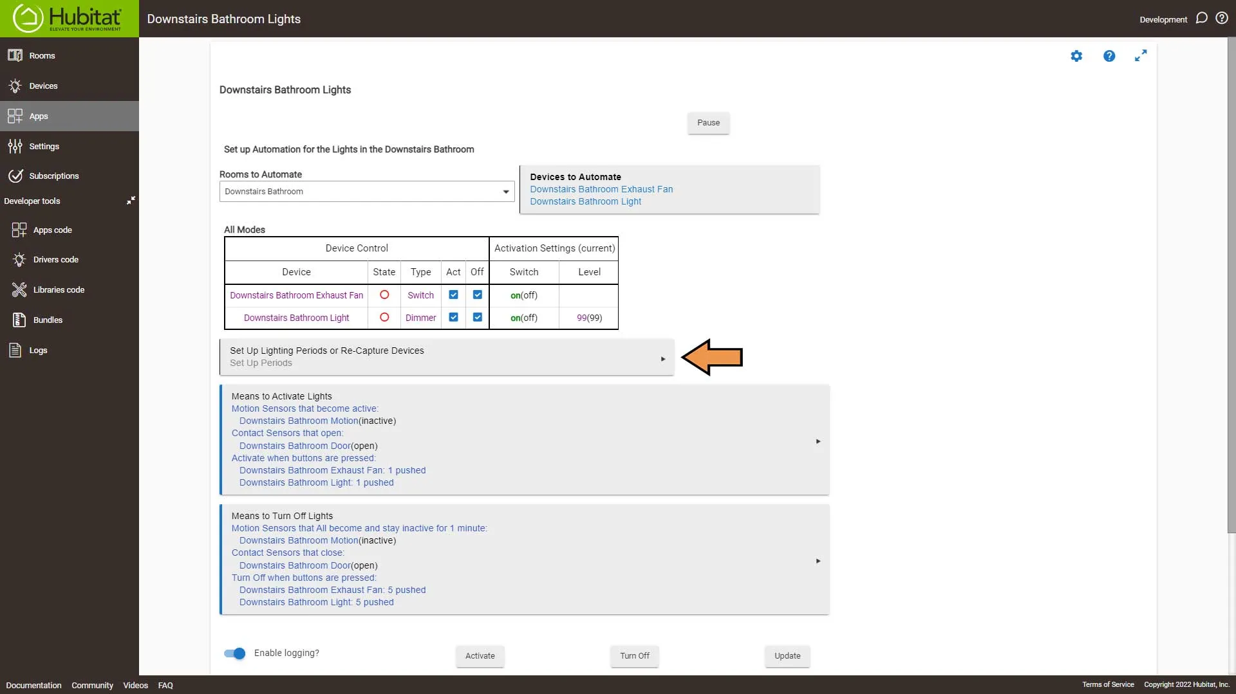Click Dimmer type cell
Viewport: 1236px width, 694px height.
(420, 318)
